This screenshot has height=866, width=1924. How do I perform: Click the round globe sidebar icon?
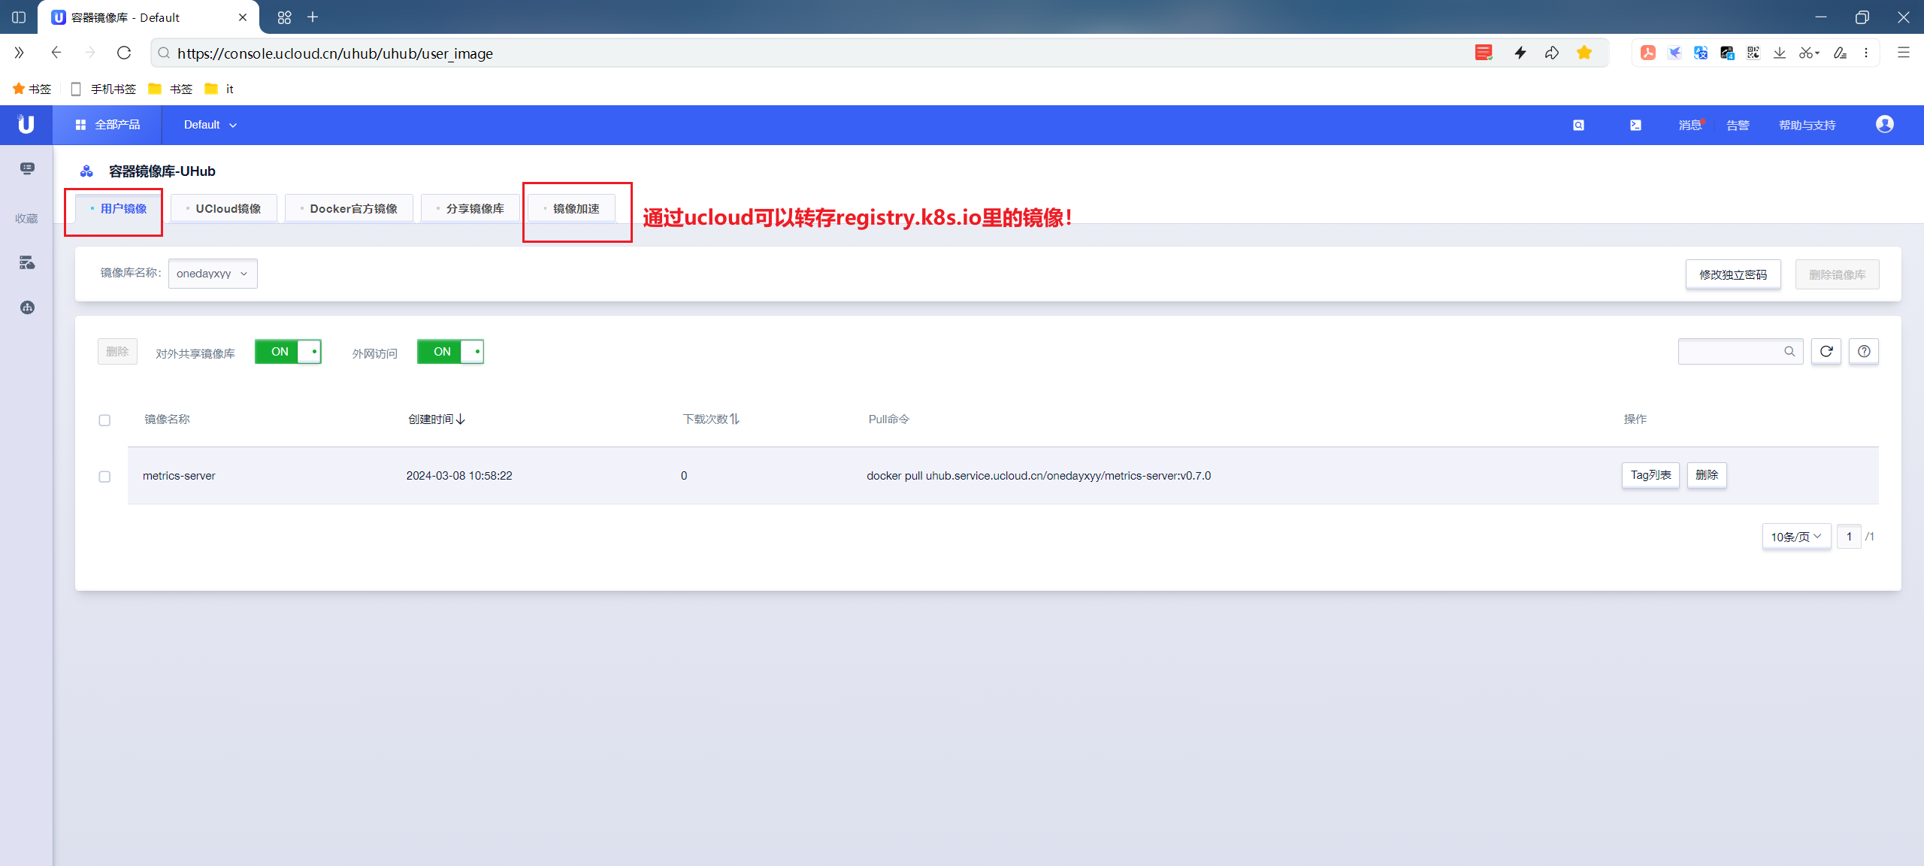tap(27, 307)
